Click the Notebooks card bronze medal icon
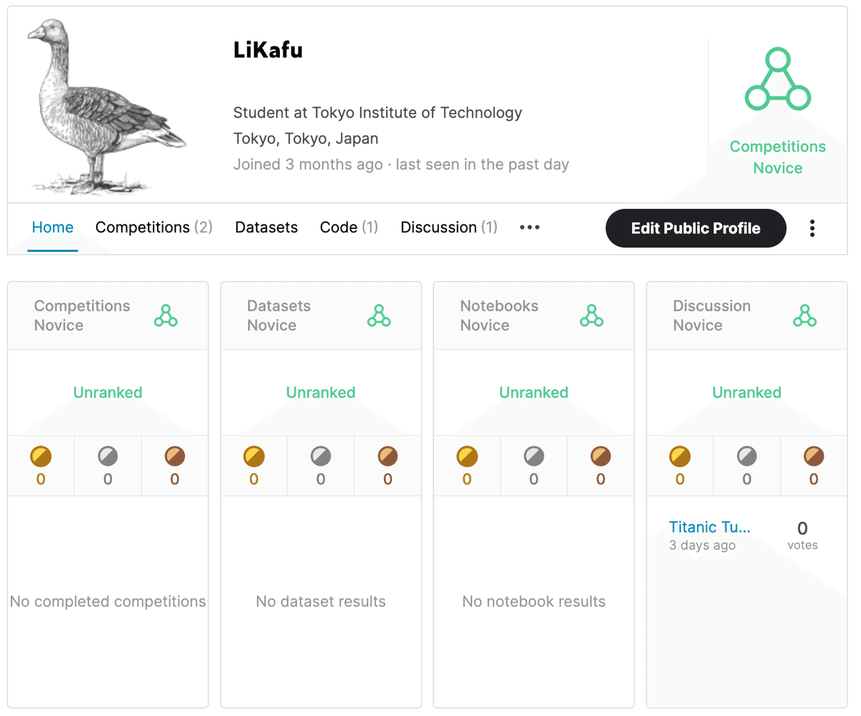861x716 pixels. coord(601,456)
